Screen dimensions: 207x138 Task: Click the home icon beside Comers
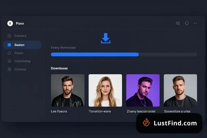pyautogui.click(x=9, y=36)
